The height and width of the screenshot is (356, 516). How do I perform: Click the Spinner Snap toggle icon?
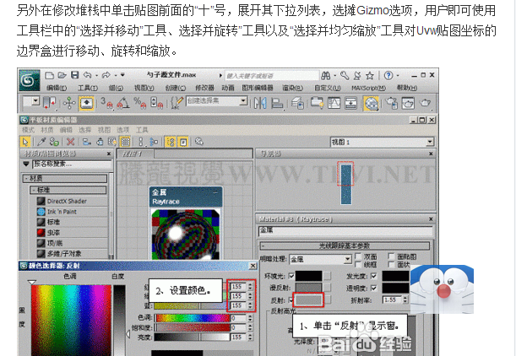(x=156, y=103)
